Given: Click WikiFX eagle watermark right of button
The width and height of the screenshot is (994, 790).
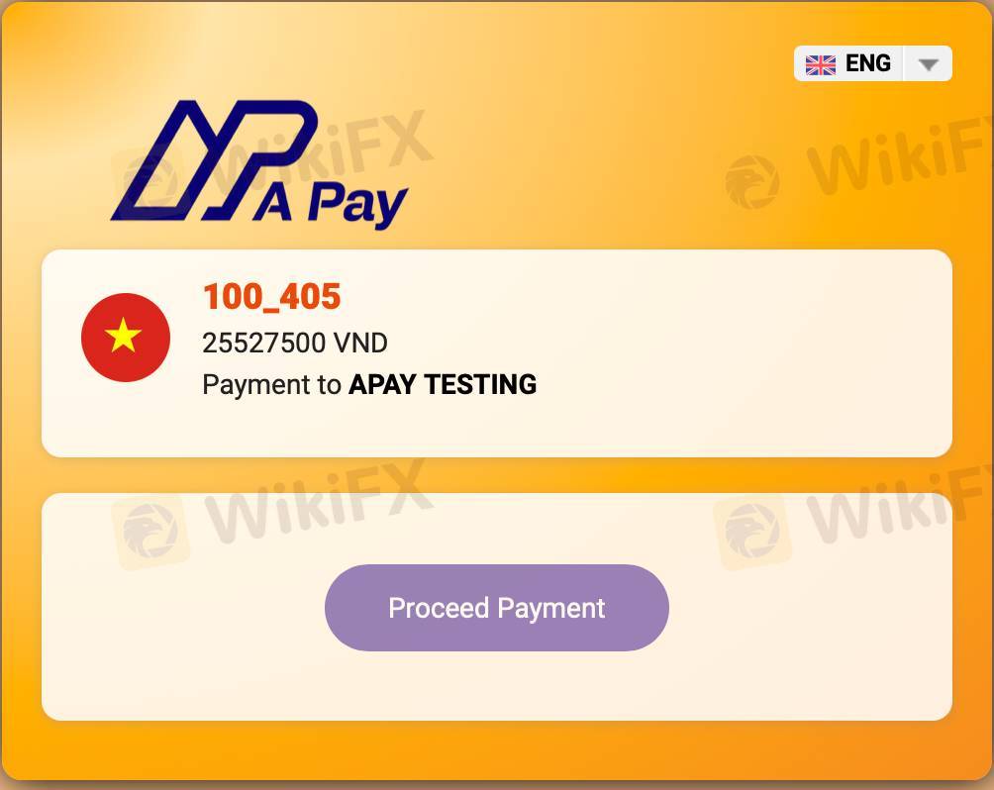Looking at the screenshot, I should (752, 532).
